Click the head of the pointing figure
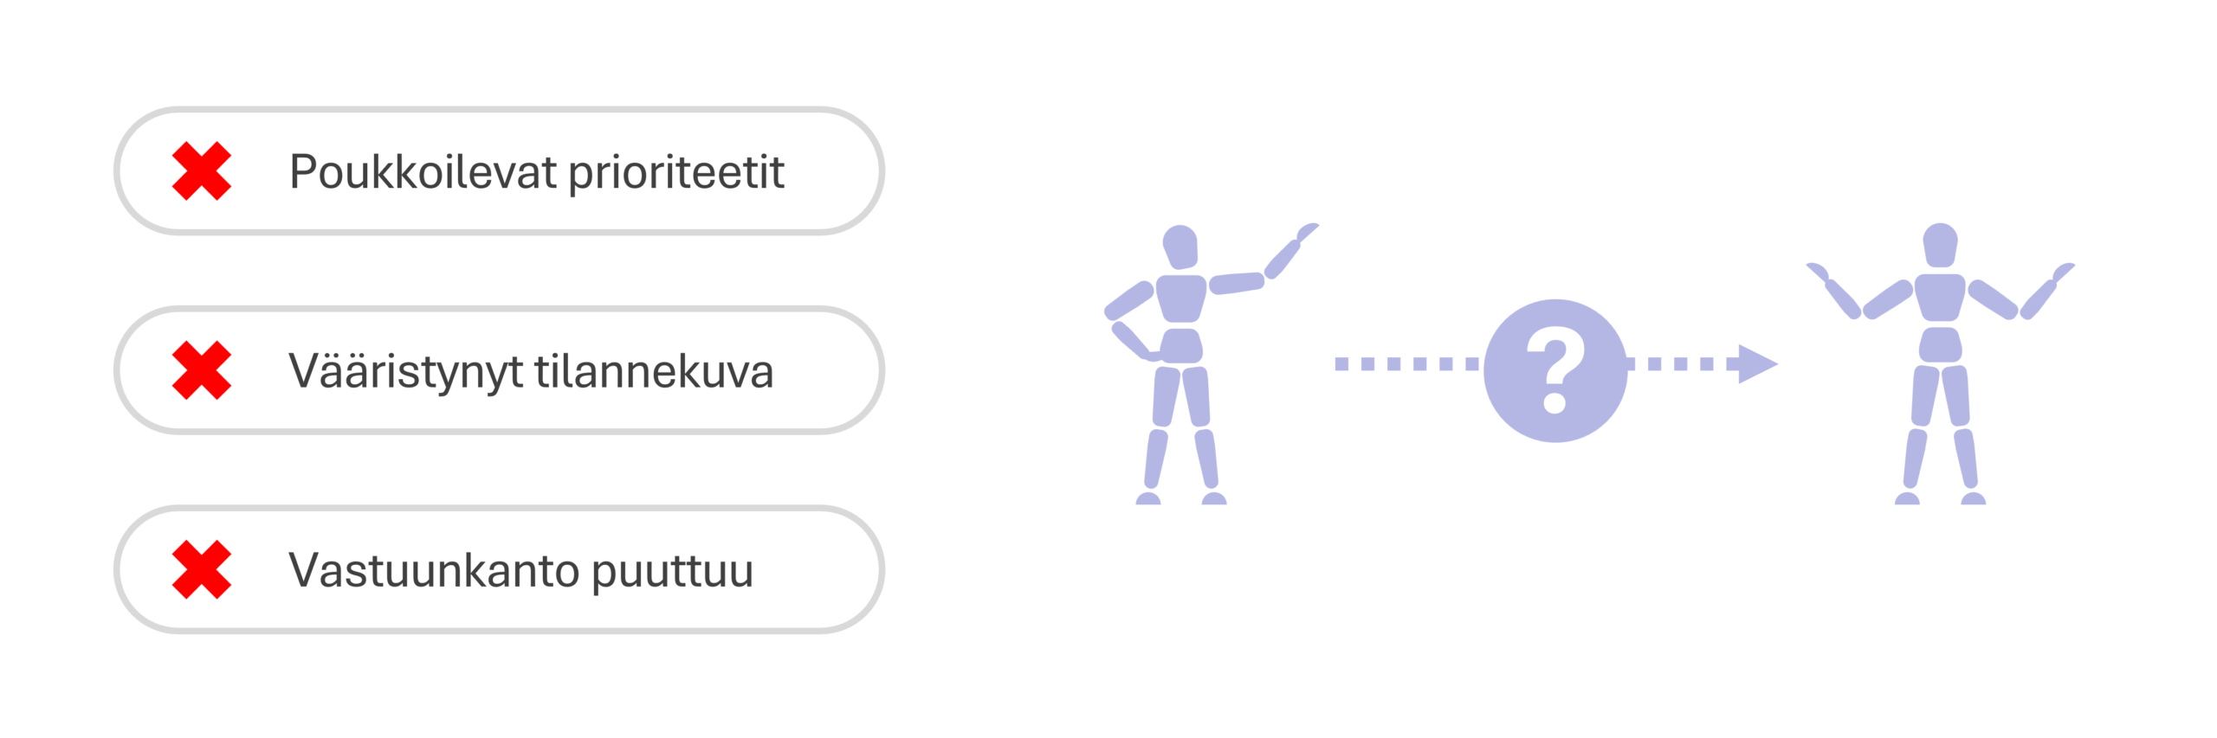Image resolution: width=2217 pixels, height=738 pixels. pos(1180,246)
